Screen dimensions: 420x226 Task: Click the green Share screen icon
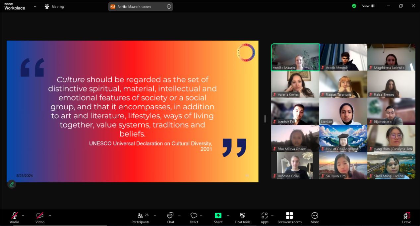218,216
